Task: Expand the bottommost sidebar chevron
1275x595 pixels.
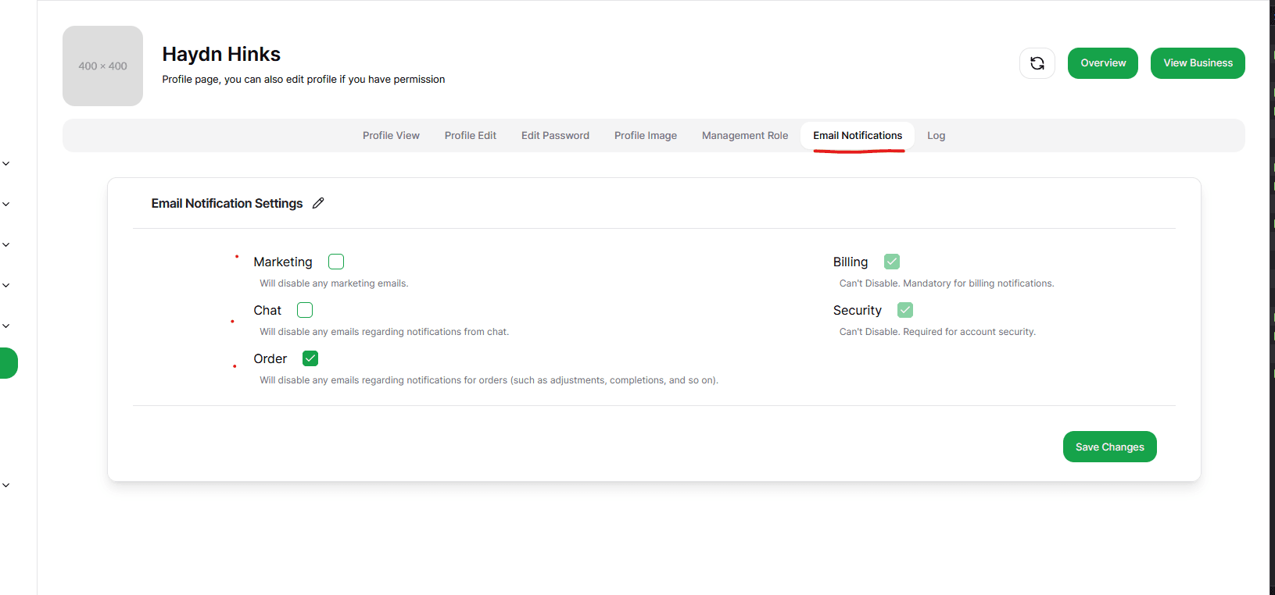Action: point(6,485)
